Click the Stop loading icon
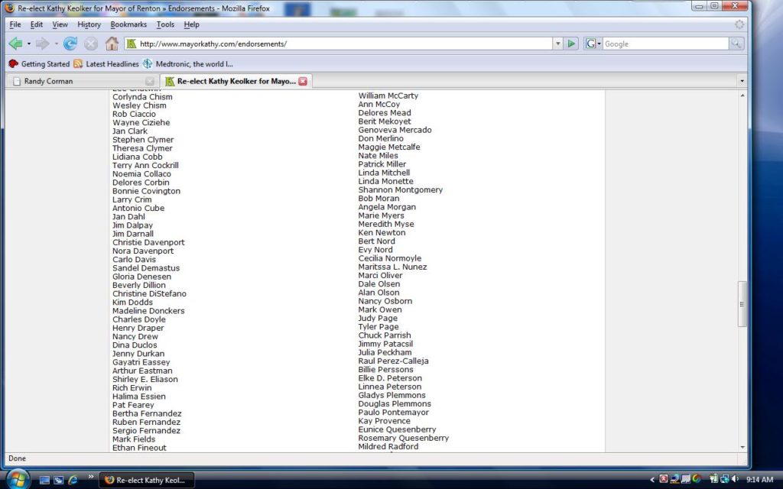The width and height of the screenshot is (783, 489). click(x=91, y=44)
